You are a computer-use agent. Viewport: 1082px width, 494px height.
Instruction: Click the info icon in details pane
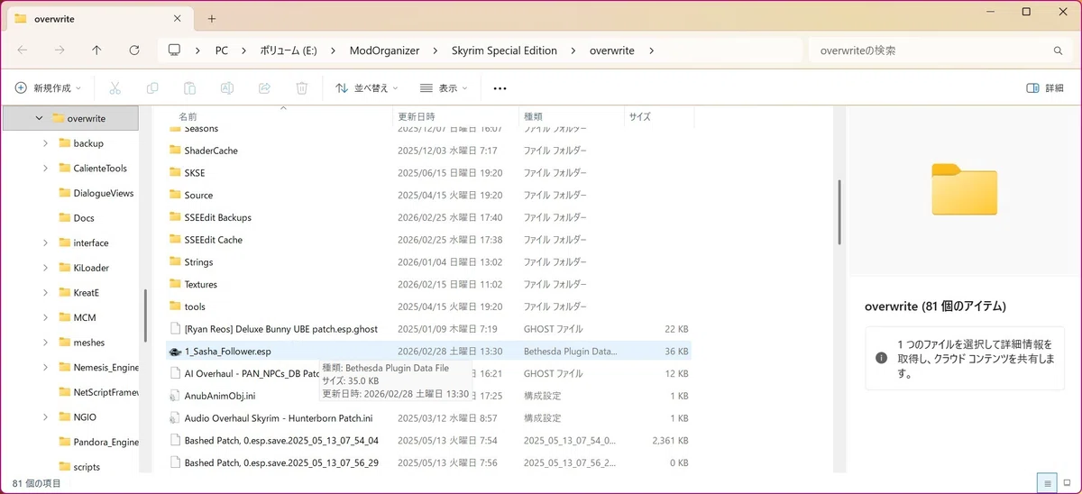tap(881, 358)
